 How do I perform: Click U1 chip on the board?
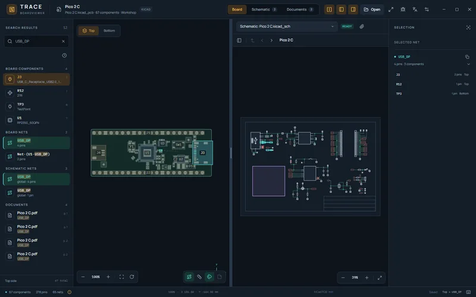(x=147, y=153)
